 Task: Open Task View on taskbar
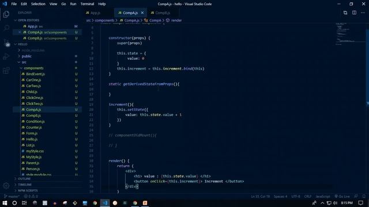click(24, 203)
